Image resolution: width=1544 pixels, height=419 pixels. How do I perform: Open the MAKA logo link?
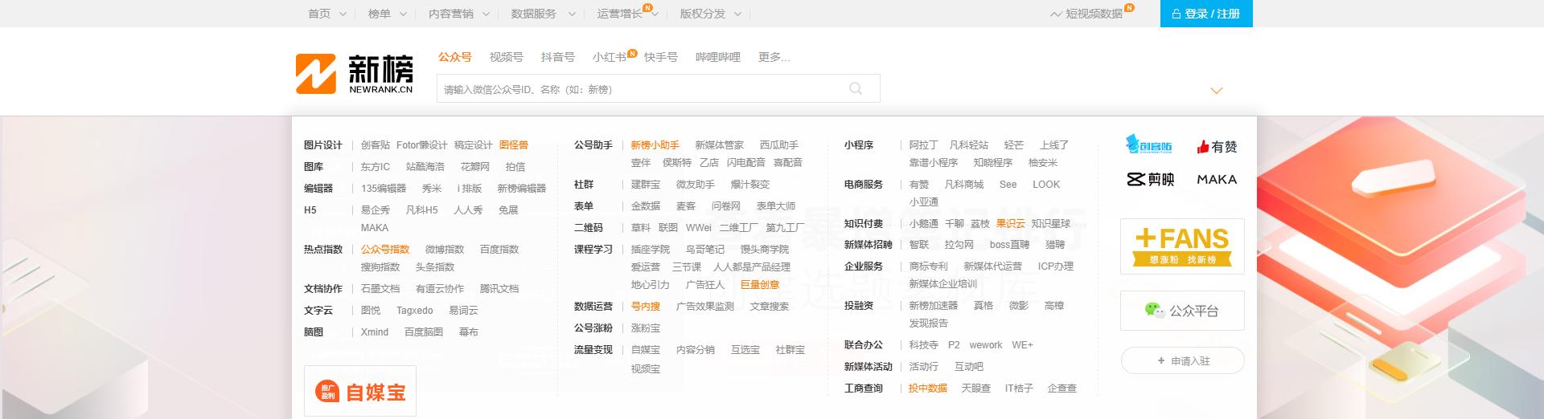click(1217, 180)
